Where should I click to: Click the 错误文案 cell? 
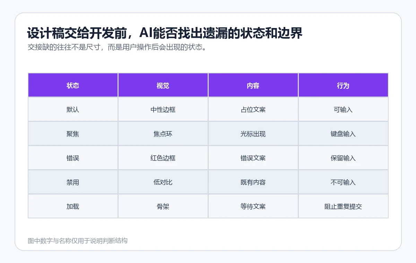tap(253, 158)
